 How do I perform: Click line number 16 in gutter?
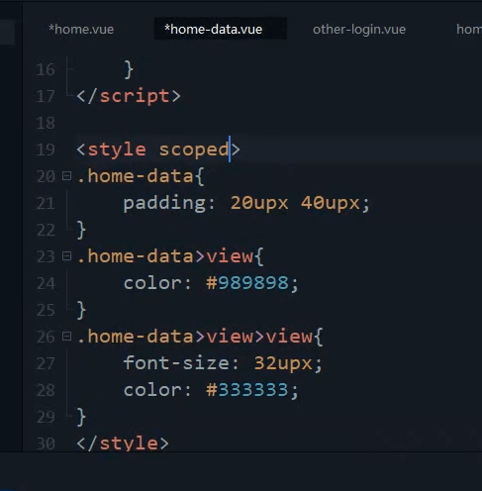46,70
